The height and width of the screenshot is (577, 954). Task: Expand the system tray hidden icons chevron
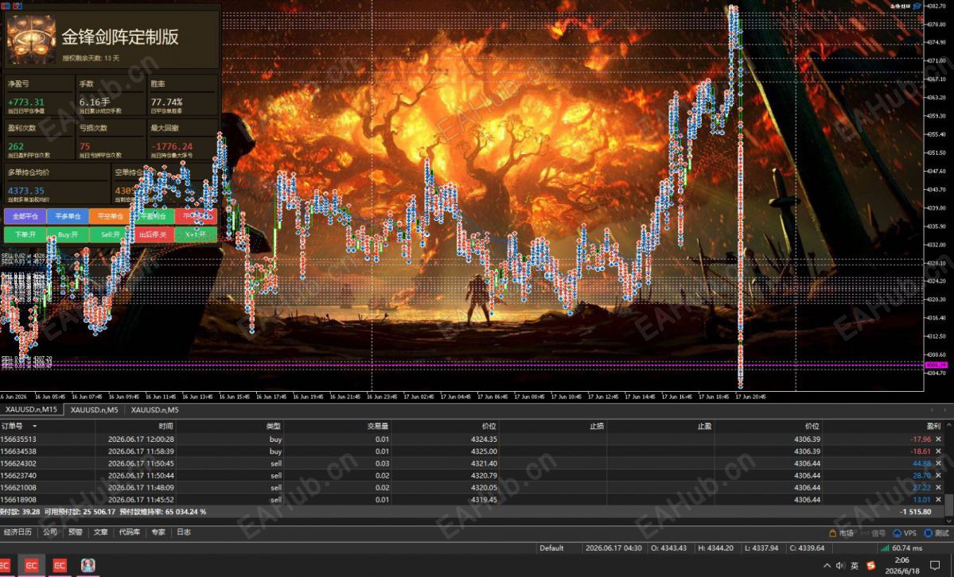tap(827, 565)
